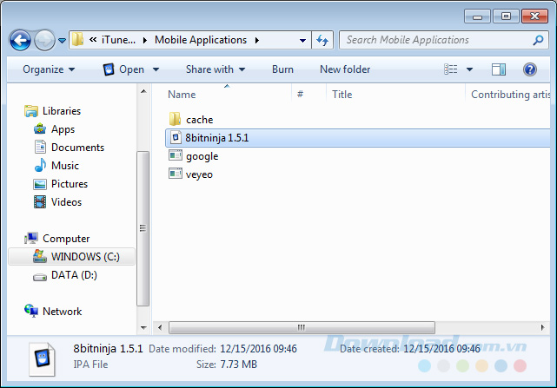Click the navigation pane vertical scrollbar thumb
Screen dimensions: 557x388
[x=143, y=228]
